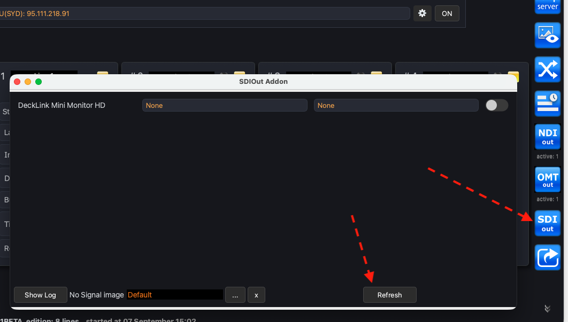Open second None dropdown for DeckLink
Image resolution: width=568 pixels, height=322 pixels.
pos(396,105)
